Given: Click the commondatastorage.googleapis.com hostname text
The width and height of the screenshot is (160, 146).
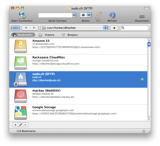Looking at the screenshot, I should [53, 110].
